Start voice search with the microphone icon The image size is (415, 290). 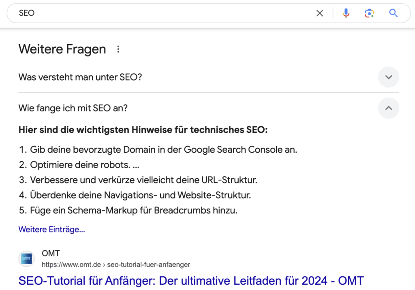coord(346,13)
